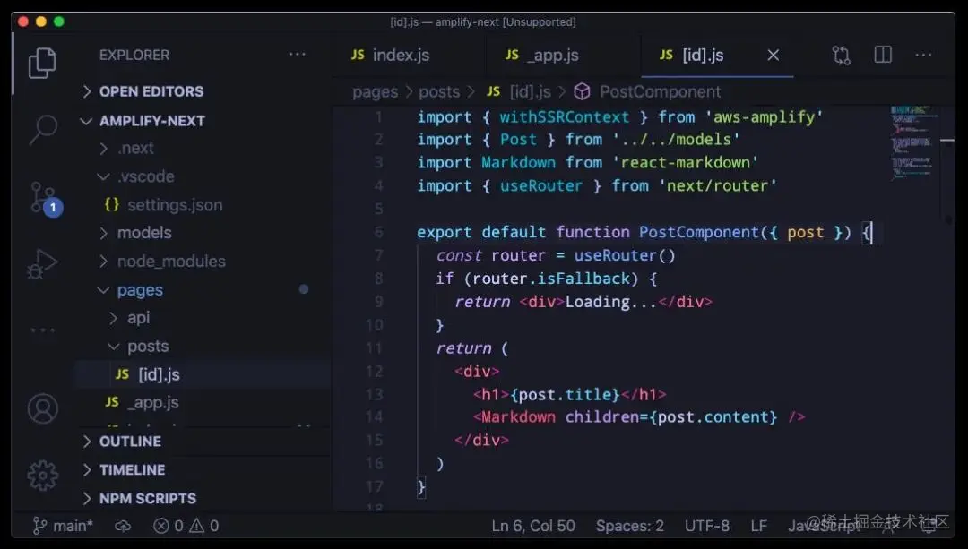Open the Search view icon
The image size is (968, 549).
(x=43, y=130)
